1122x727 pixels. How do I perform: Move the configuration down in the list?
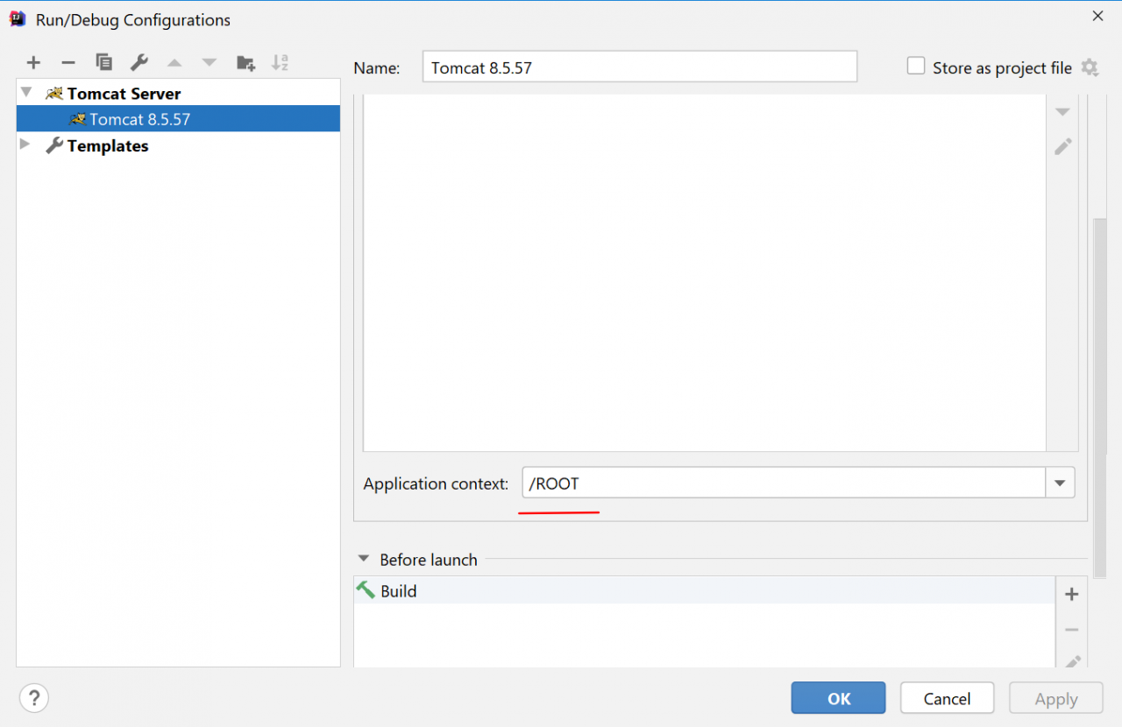(209, 62)
